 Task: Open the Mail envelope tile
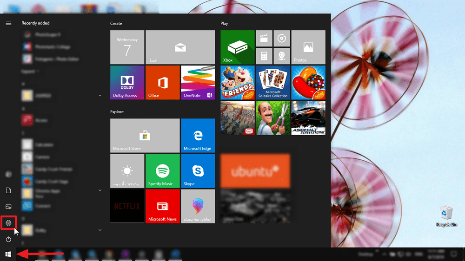(180, 47)
